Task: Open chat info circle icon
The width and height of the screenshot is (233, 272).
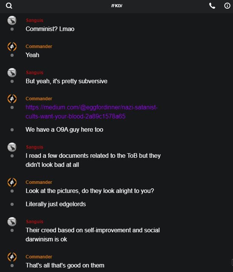Action: pyautogui.click(x=227, y=6)
